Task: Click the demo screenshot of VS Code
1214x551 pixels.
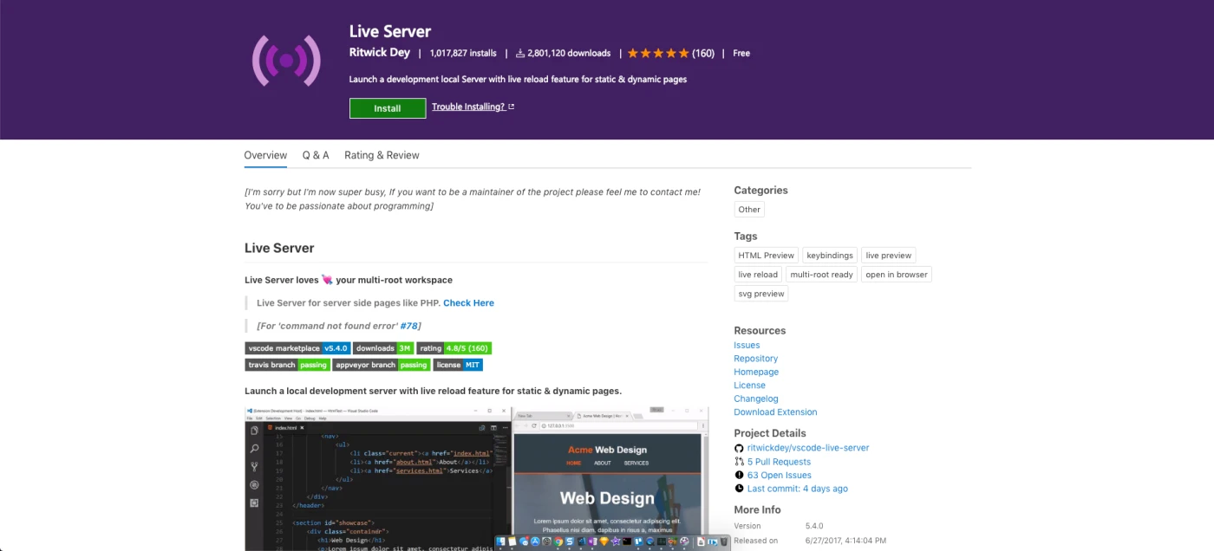Action: [x=476, y=478]
